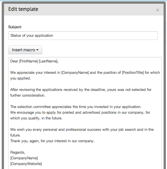This screenshot has width=167, height=169.
Task: Click [CompanyName] macro in first paragraph
Action: point(75,73)
